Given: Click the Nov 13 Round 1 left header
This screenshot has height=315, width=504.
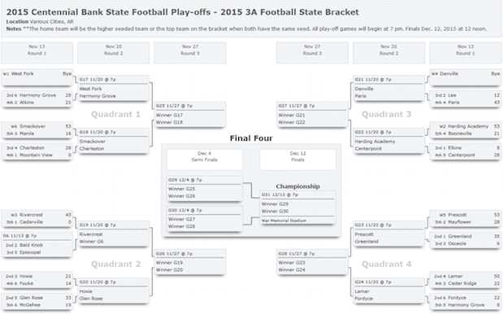Looking at the screenshot, I should 37,52.
